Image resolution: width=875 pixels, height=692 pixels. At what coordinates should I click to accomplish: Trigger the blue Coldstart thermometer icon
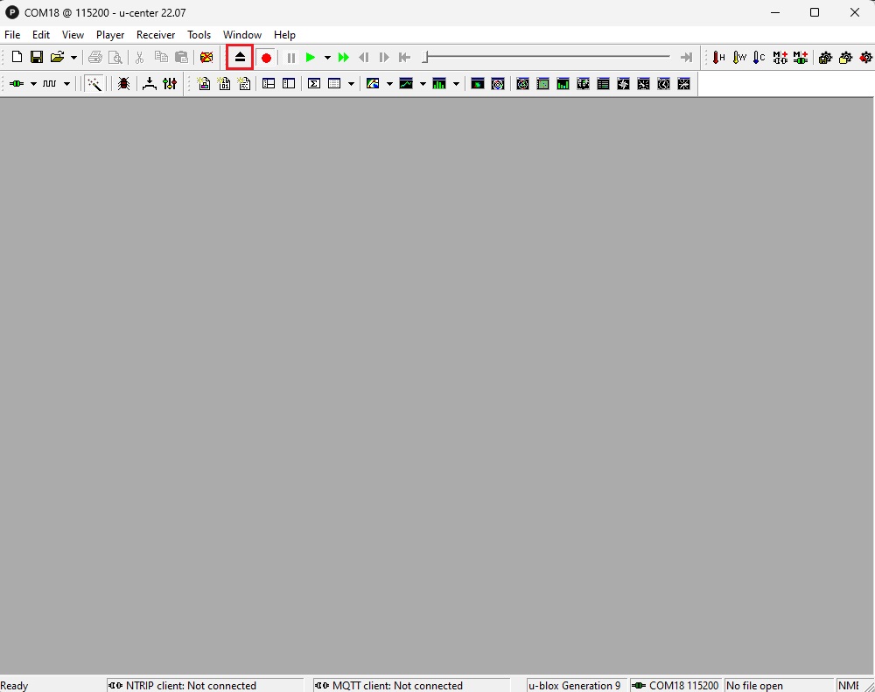pyautogui.click(x=759, y=58)
